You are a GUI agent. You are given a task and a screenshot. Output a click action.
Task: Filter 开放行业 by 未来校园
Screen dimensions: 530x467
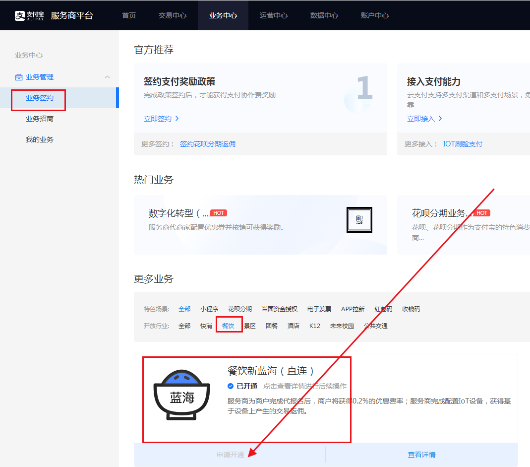click(x=342, y=326)
